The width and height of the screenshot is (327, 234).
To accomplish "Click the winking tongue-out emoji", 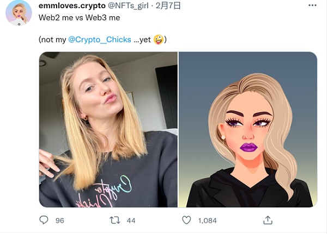I will [x=158, y=40].
